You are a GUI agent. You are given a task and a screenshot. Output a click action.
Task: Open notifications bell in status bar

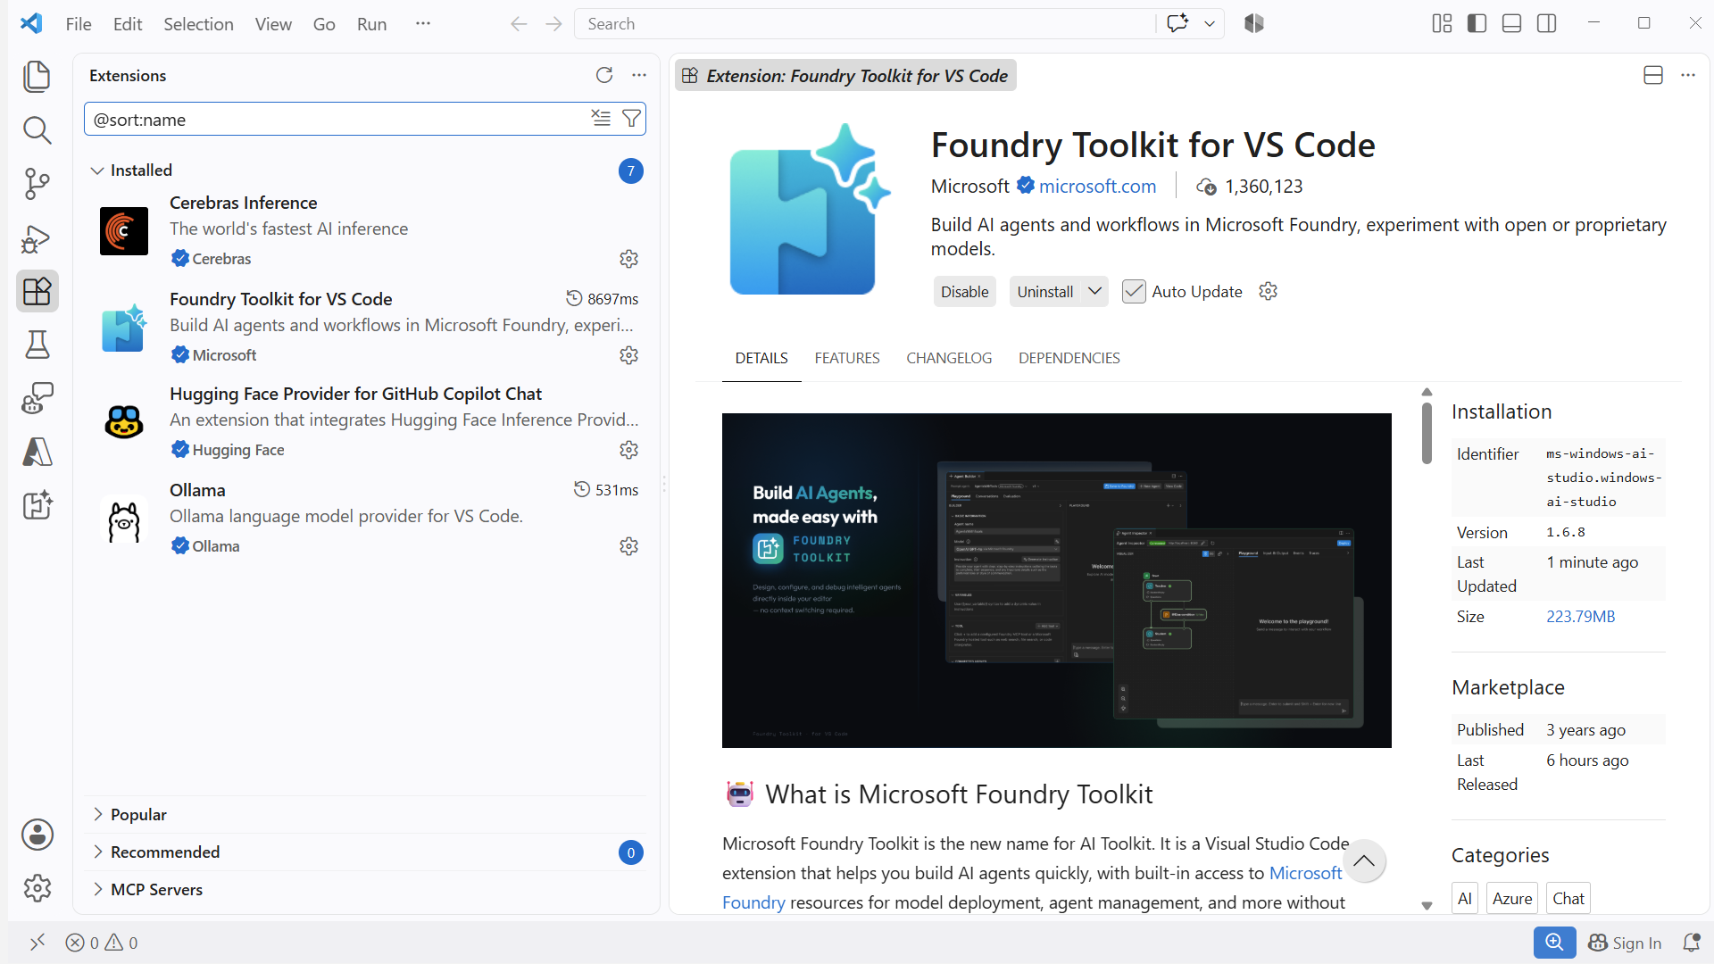(x=1691, y=943)
